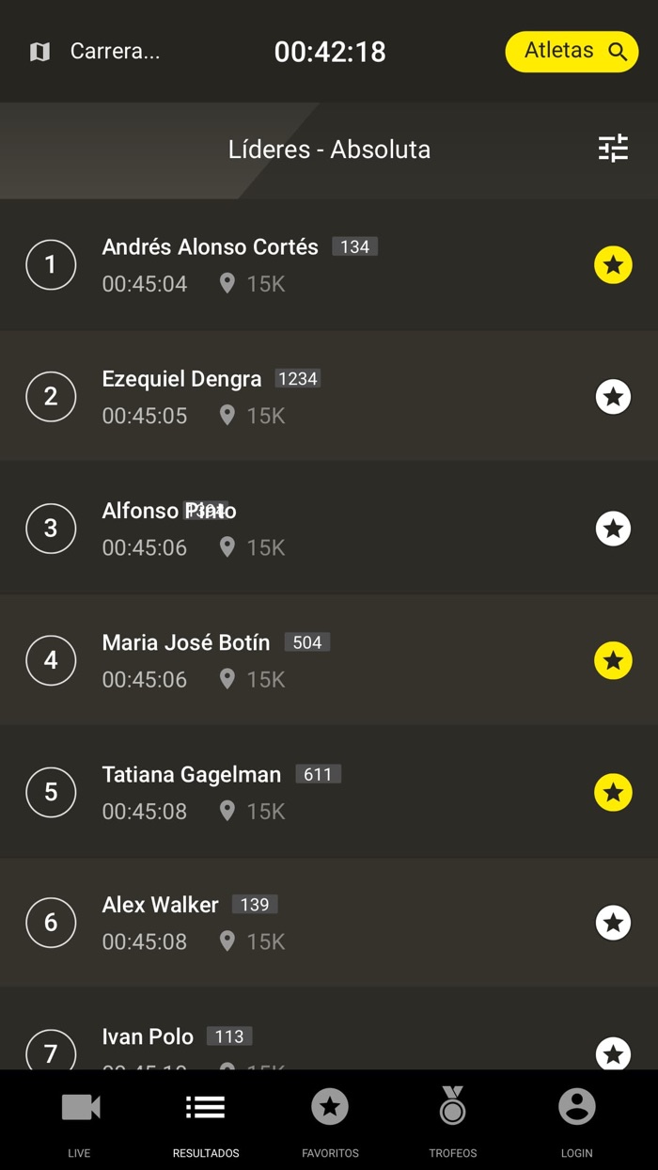Screen dimensions: 658x1170
Task: Tap position number 1 circle
Action: 51,264
